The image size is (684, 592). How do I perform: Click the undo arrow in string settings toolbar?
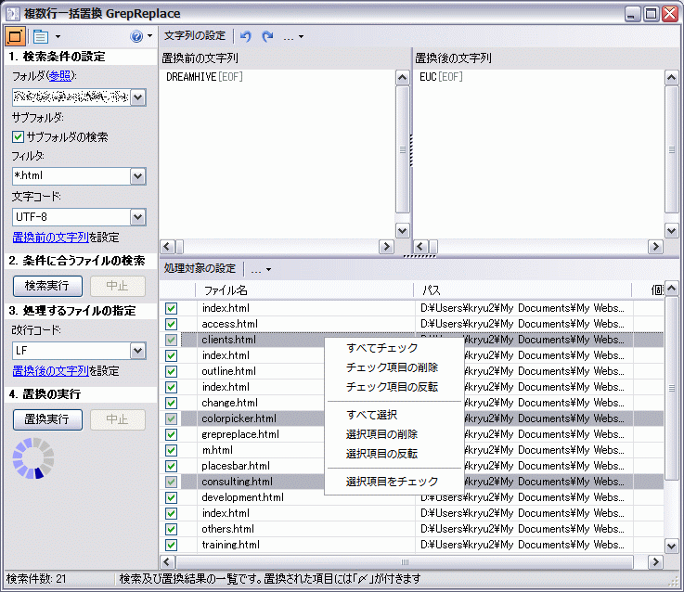(x=245, y=36)
